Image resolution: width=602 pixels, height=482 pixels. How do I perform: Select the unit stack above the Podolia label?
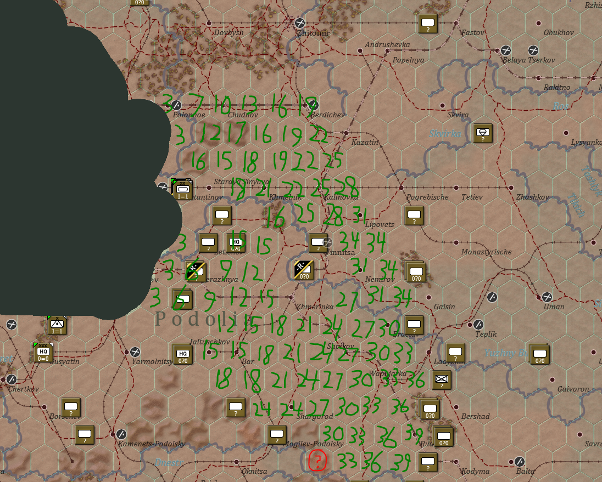click(182, 298)
